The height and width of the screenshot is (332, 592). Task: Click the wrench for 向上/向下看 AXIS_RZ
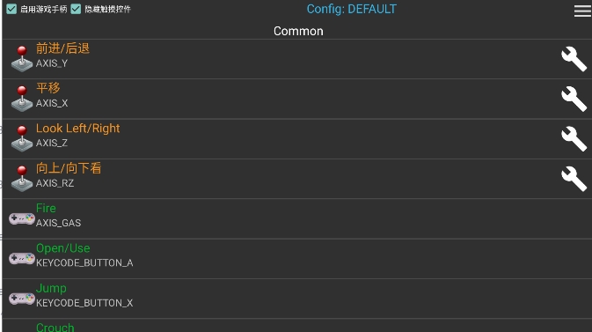[x=574, y=179]
